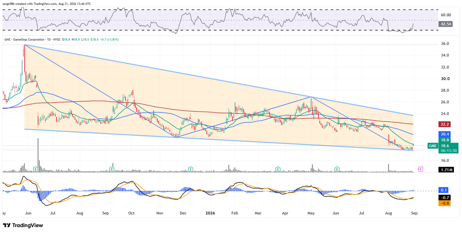
Task: Open the green earnings E marker above Dec
Action: (191, 169)
